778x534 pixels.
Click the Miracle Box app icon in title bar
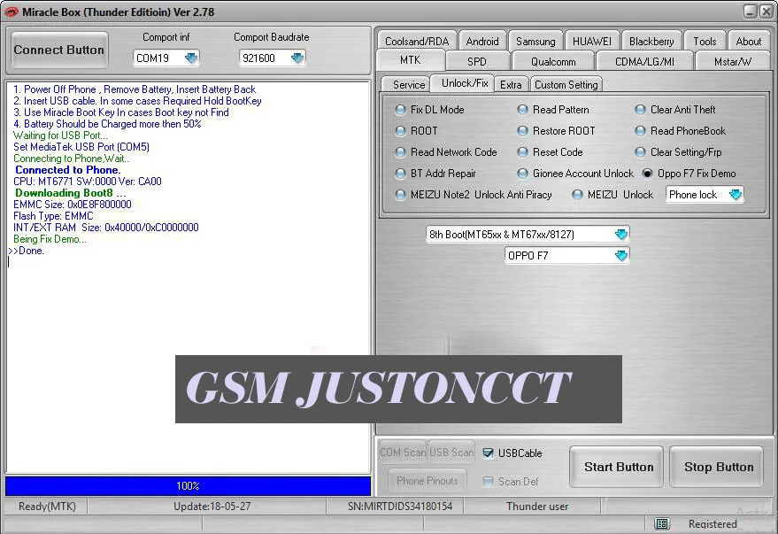click(11, 12)
